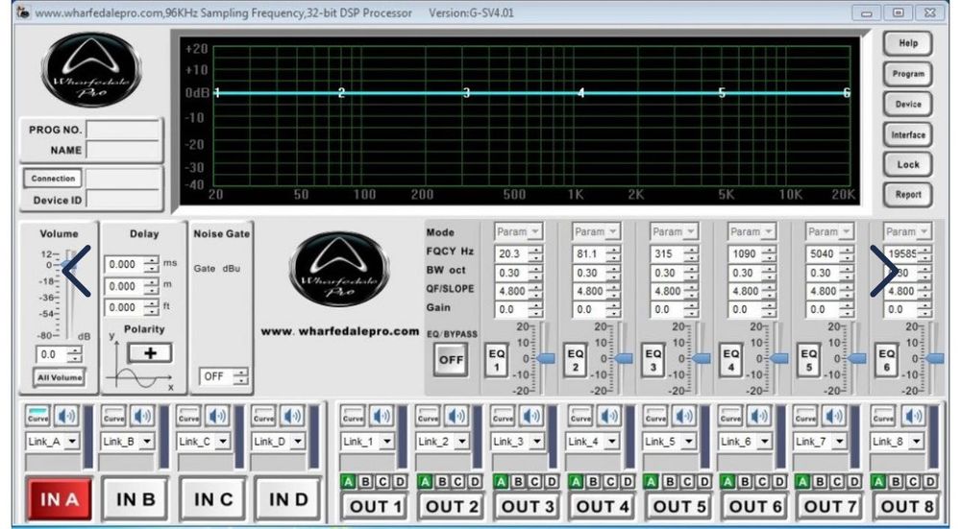Toggle the EQ 3 band button
The width and height of the screenshot is (961, 529).
pyautogui.click(x=653, y=359)
